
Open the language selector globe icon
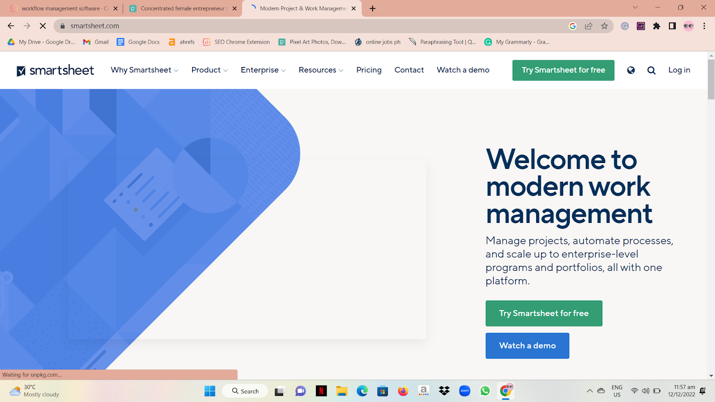[x=631, y=70]
